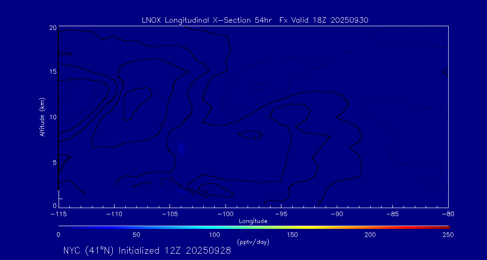Viewport: 487px width, 260px height.
Task: Click the 5 km altitude tick label
Action: [x=54, y=162]
